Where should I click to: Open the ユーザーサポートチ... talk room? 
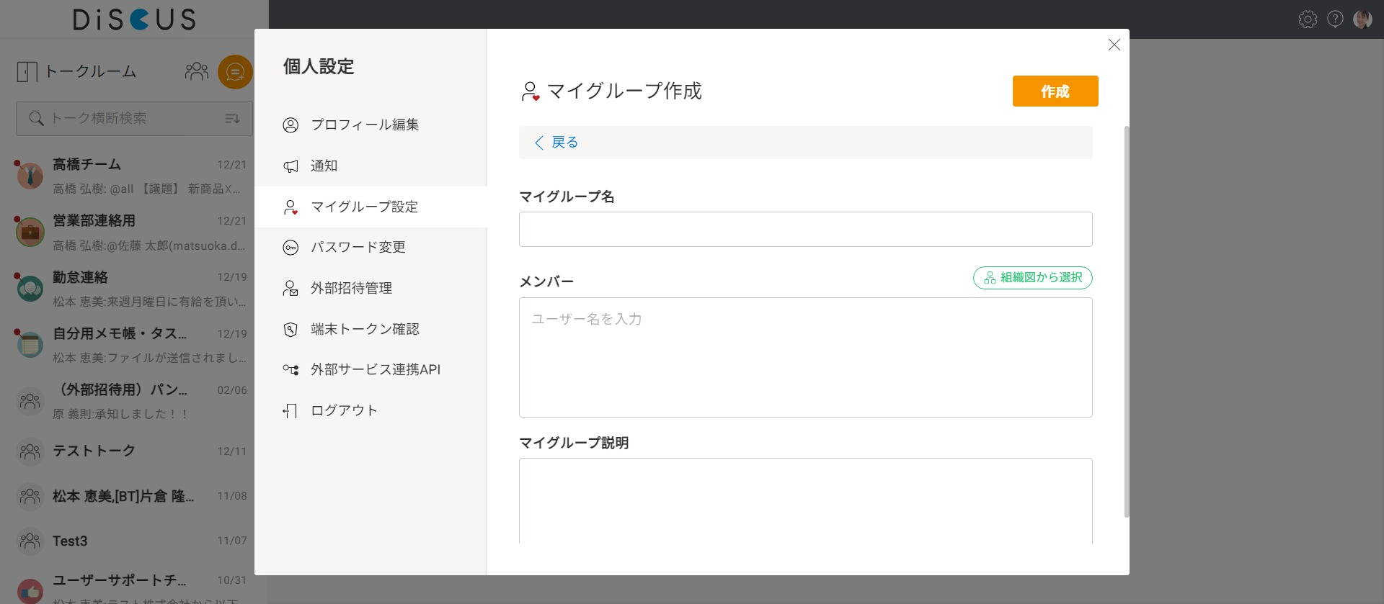(134, 585)
